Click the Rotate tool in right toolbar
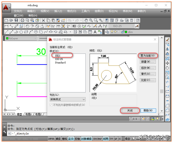This screenshot has width=173, height=143. (x=167, y=68)
